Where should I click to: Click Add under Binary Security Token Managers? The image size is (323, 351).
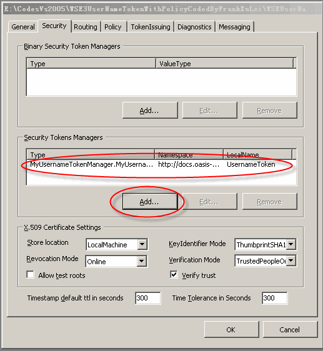[150, 111]
